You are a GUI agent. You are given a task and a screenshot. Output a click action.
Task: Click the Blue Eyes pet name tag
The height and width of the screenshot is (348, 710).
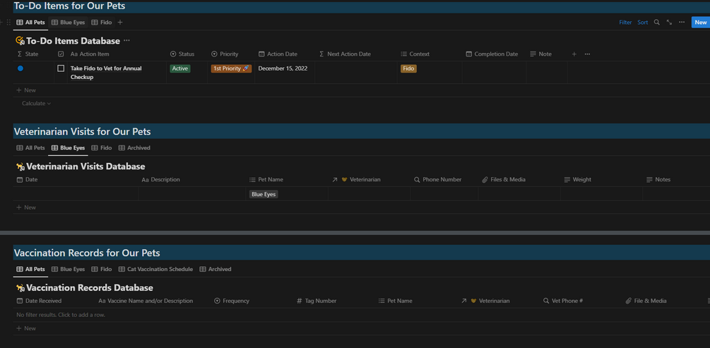(x=264, y=194)
